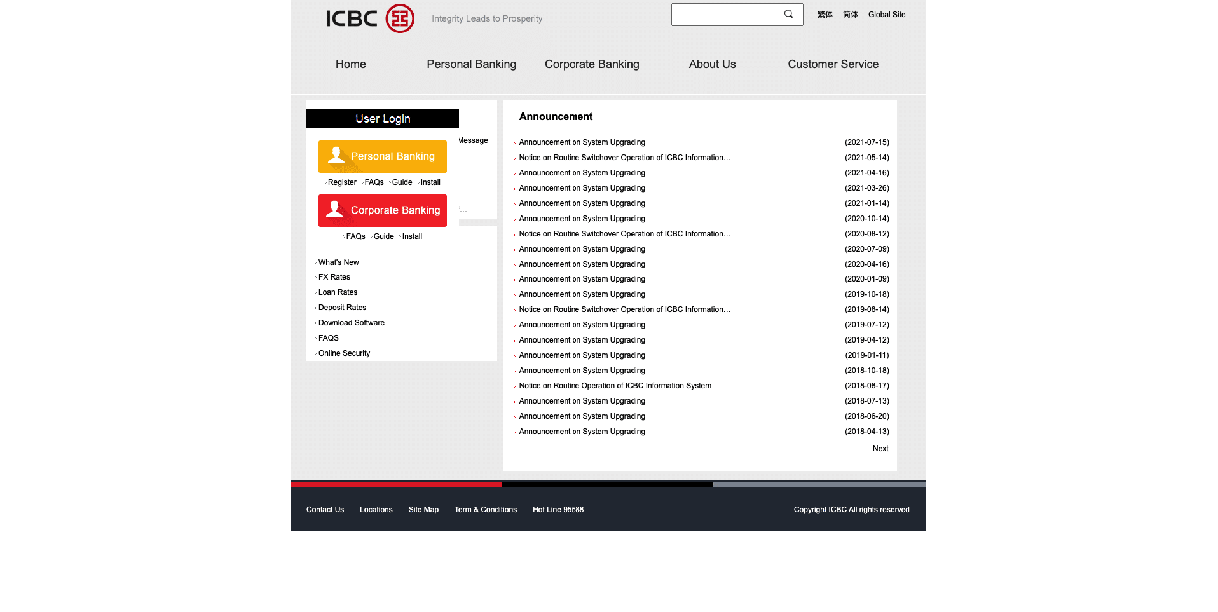Open the announcement dated 2021-07-15
This screenshot has width=1218, height=612.
click(x=582, y=142)
